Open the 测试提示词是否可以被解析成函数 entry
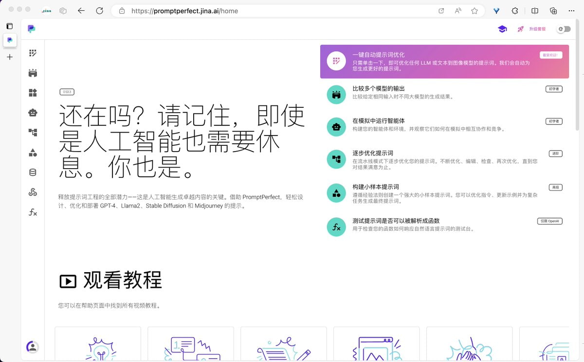584x362 pixels. 396,221
